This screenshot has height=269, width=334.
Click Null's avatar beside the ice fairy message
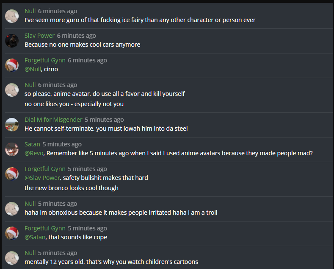[12, 16]
